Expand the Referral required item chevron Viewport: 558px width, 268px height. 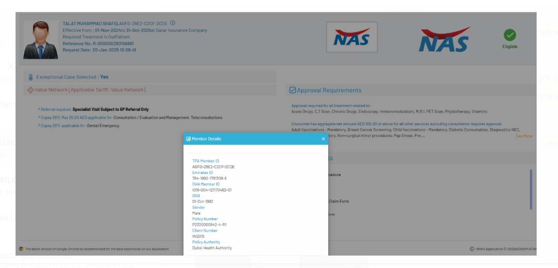click(x=39, y=110)
